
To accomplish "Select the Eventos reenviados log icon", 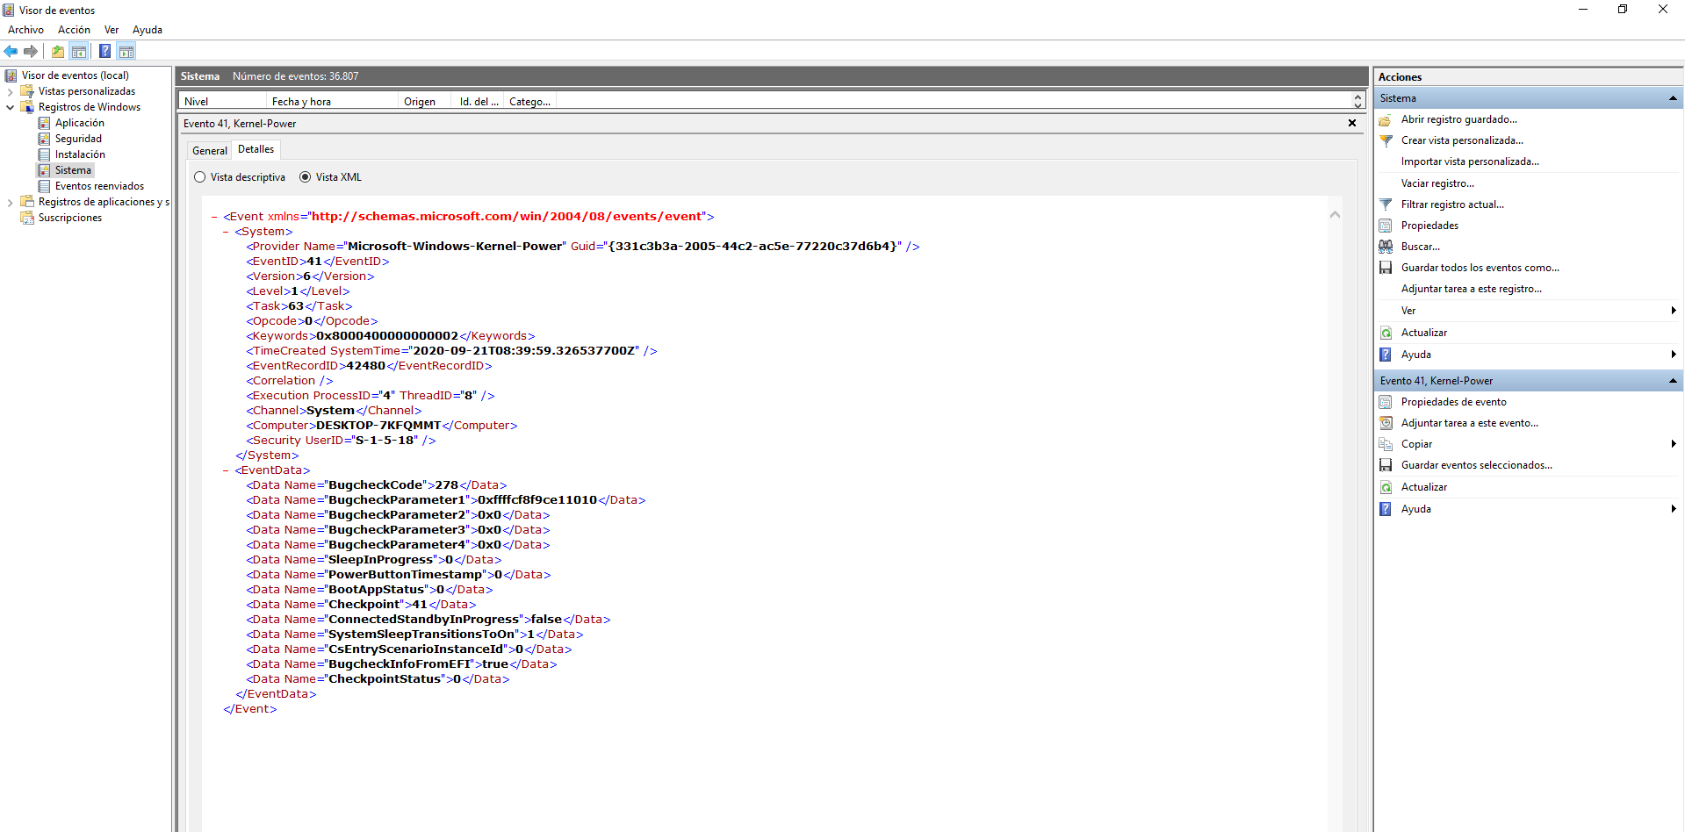I will click(x=44, y=186).
